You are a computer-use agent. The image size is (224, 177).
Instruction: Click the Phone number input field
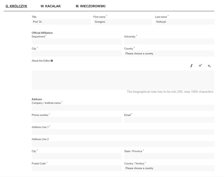click(77, 120)
